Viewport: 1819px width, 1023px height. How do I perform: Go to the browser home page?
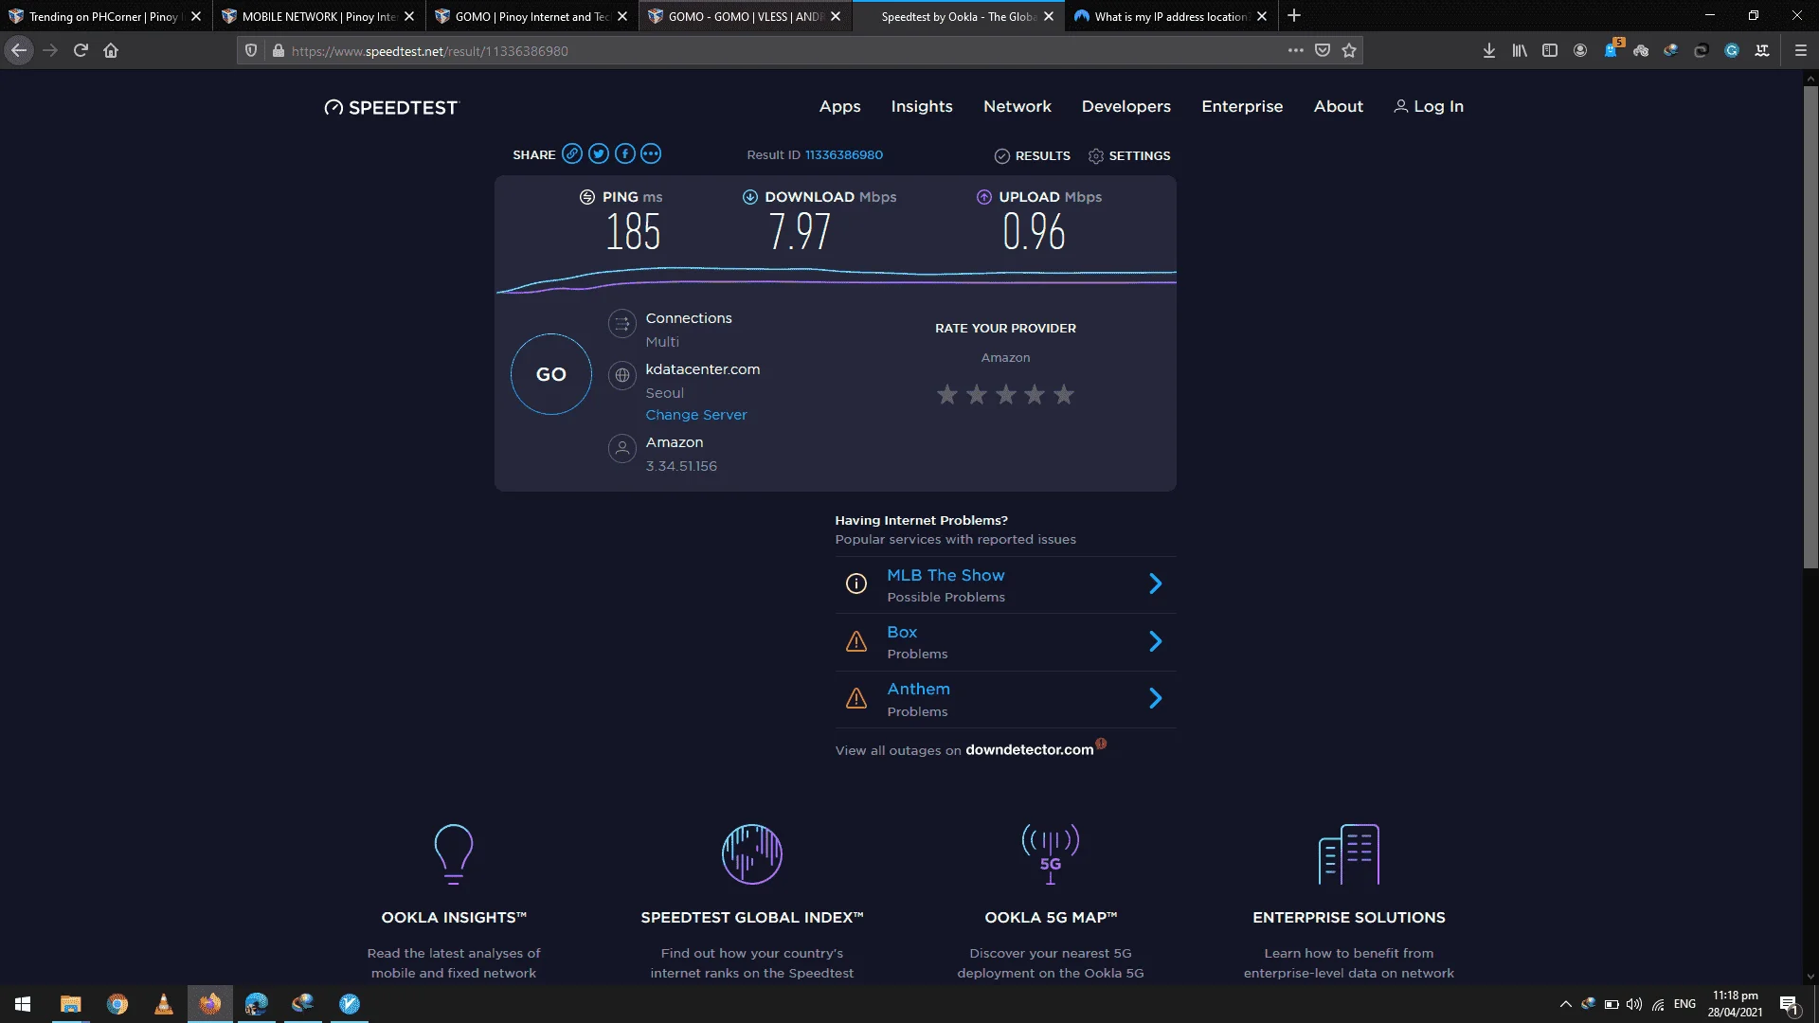tap(111, 50)
